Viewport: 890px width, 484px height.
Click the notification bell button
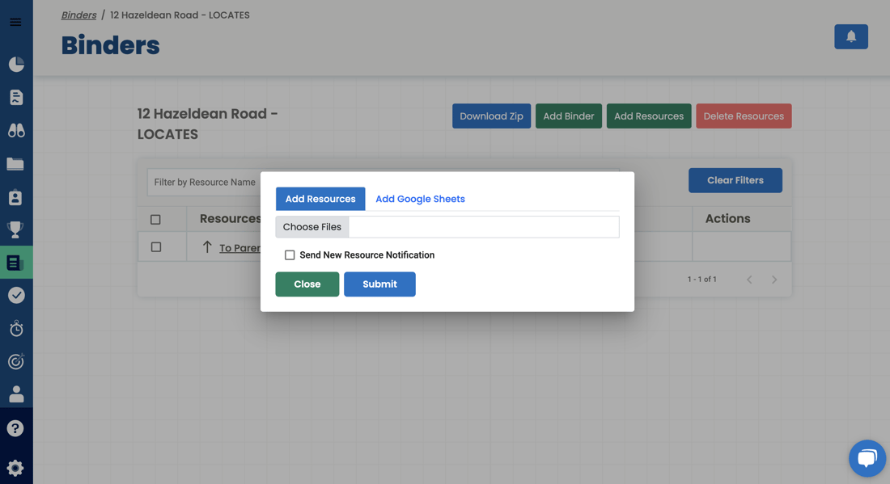tap(851, 37)
